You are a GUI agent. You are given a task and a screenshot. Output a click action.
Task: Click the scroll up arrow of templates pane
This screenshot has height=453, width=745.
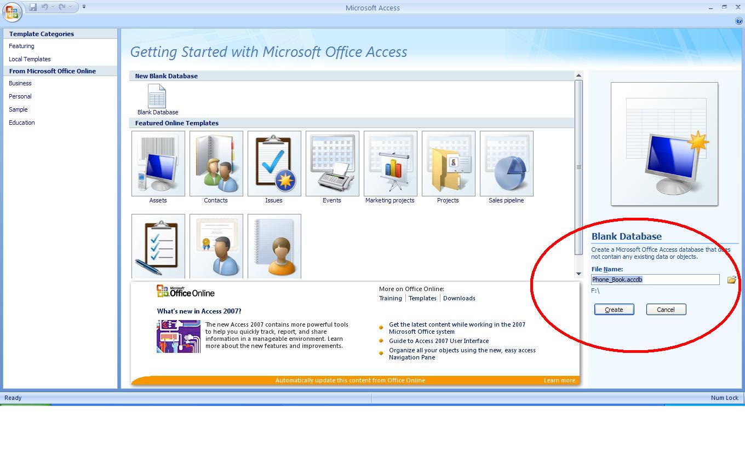pyautogui.click(x=578, y=75)
